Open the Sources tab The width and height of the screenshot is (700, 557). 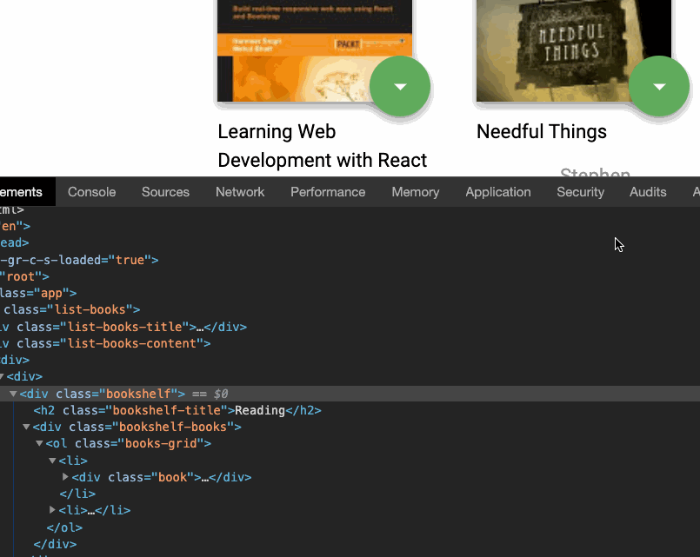pos(165,192)
